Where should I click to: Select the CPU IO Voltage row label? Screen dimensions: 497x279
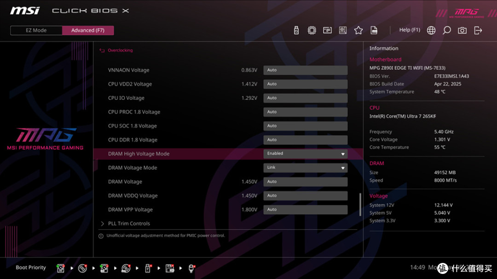126,98
